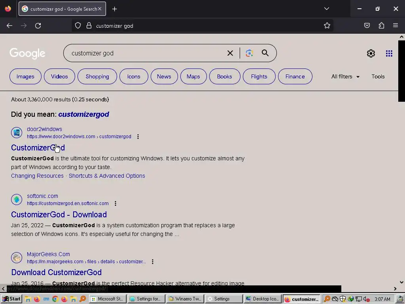Click the vertical scrollbar down arrow

[x=401, y=282]
